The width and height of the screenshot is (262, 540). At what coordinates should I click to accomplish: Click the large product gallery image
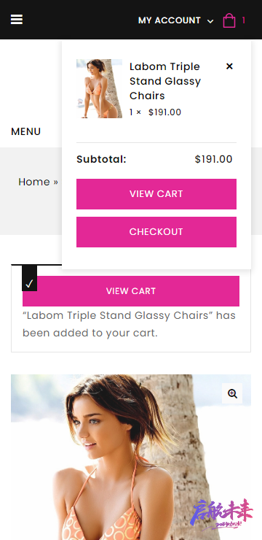[131, 457]
